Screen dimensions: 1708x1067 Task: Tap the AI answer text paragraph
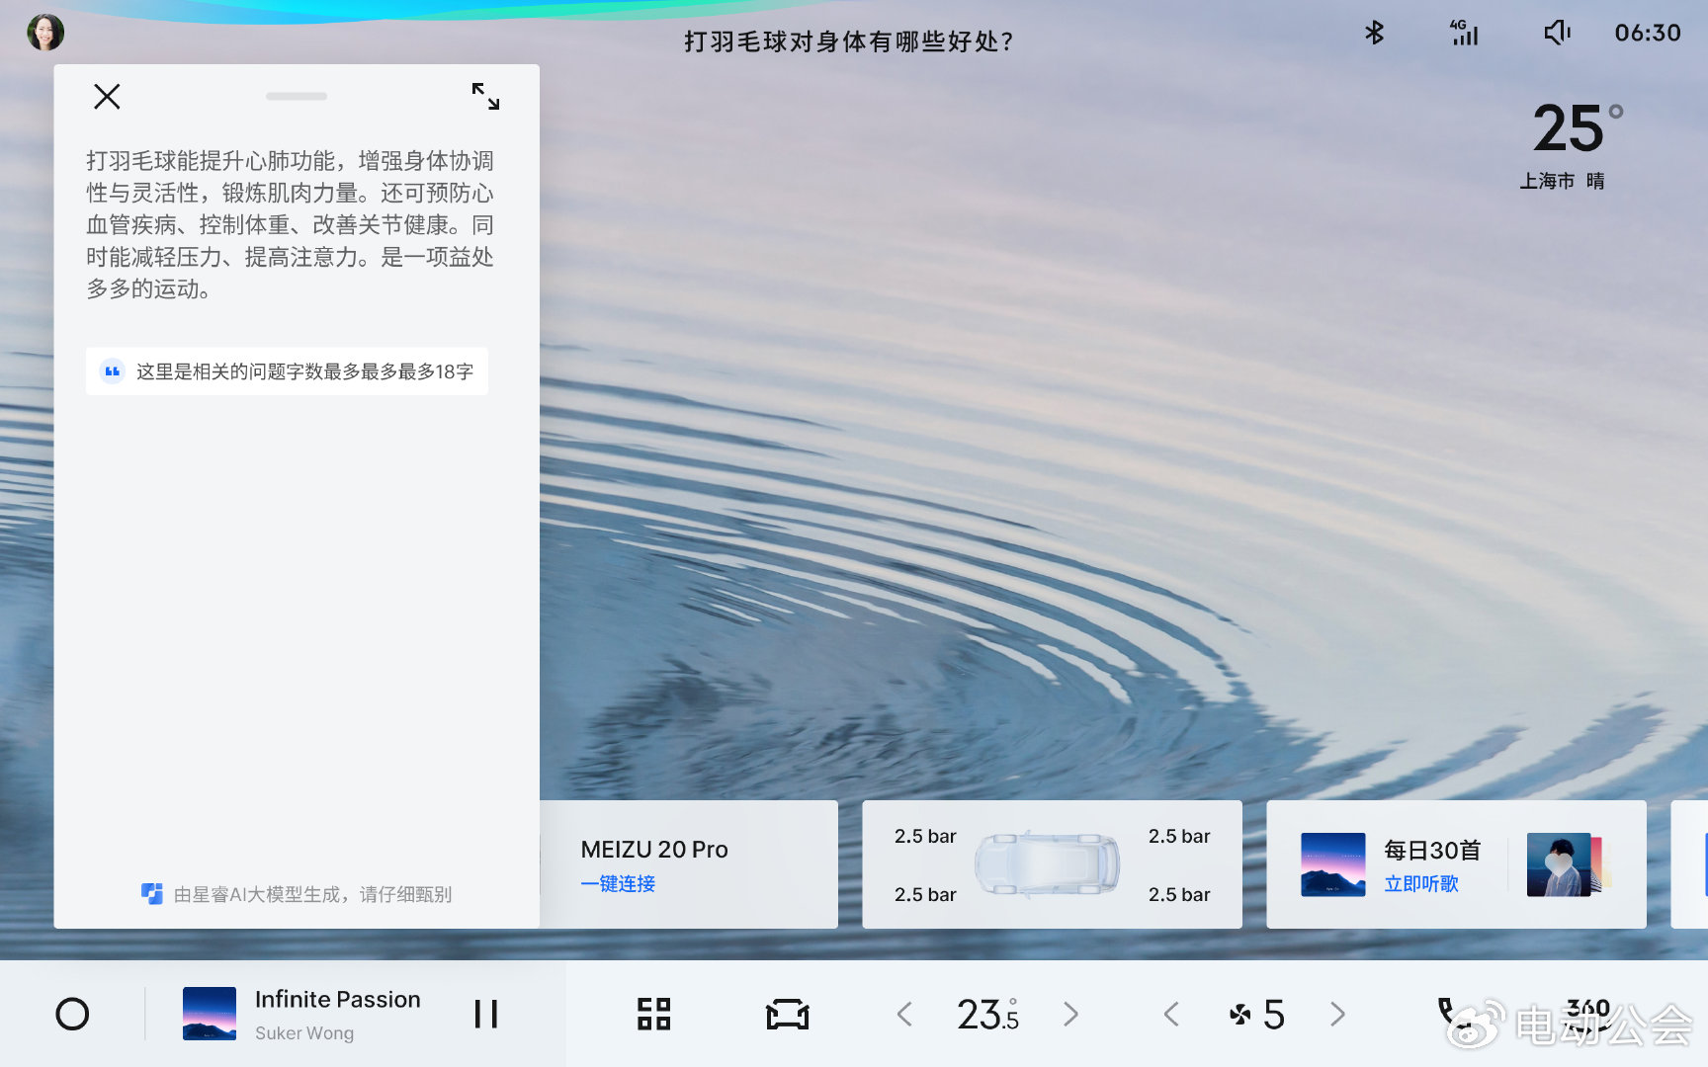pos(290,225)
